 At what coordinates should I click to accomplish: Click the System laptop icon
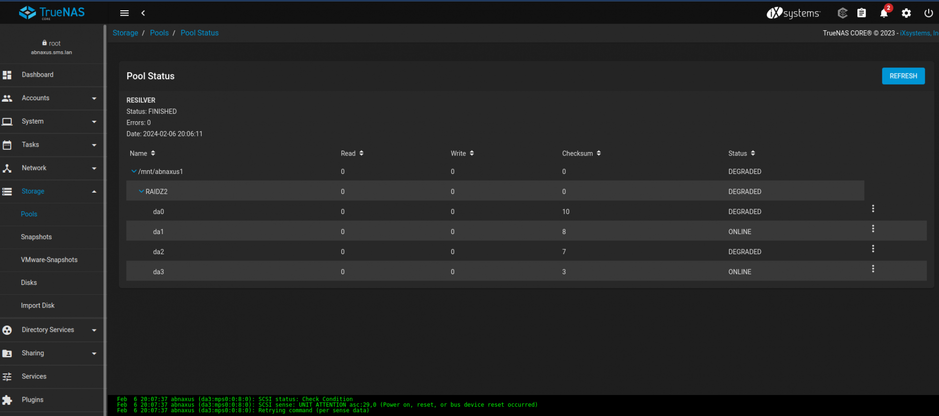click(7, 122)
